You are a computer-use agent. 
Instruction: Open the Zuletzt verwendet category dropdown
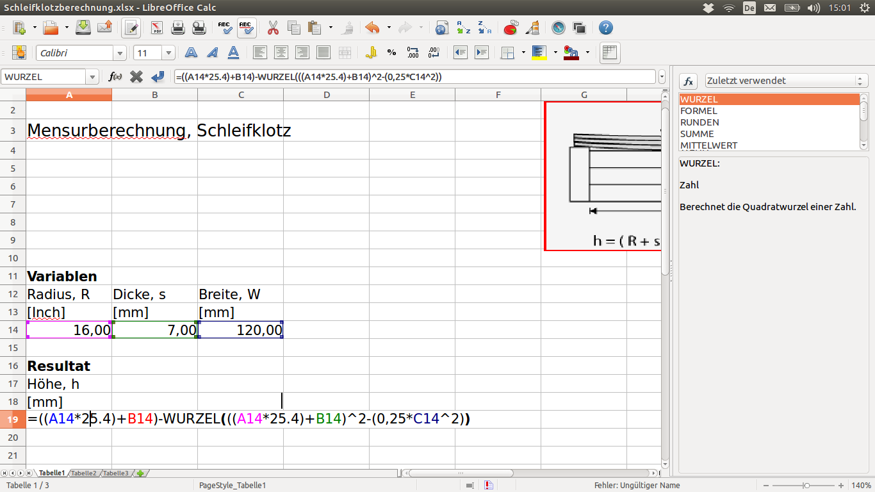point(787,81)
